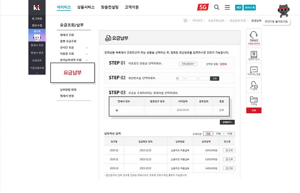
Task: Open 명세서 조회 in the dark sidebar
Action: 37,45
